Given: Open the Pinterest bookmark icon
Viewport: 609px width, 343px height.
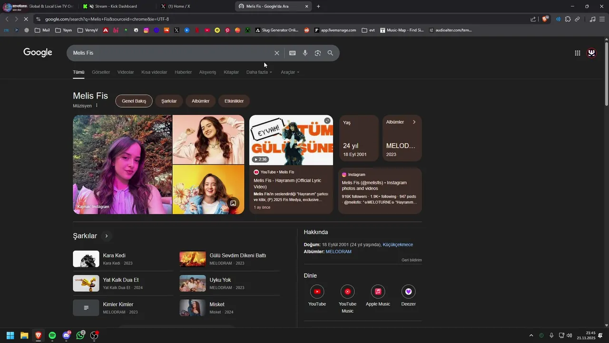Looking at the screenshot, I should click(227, 30).
